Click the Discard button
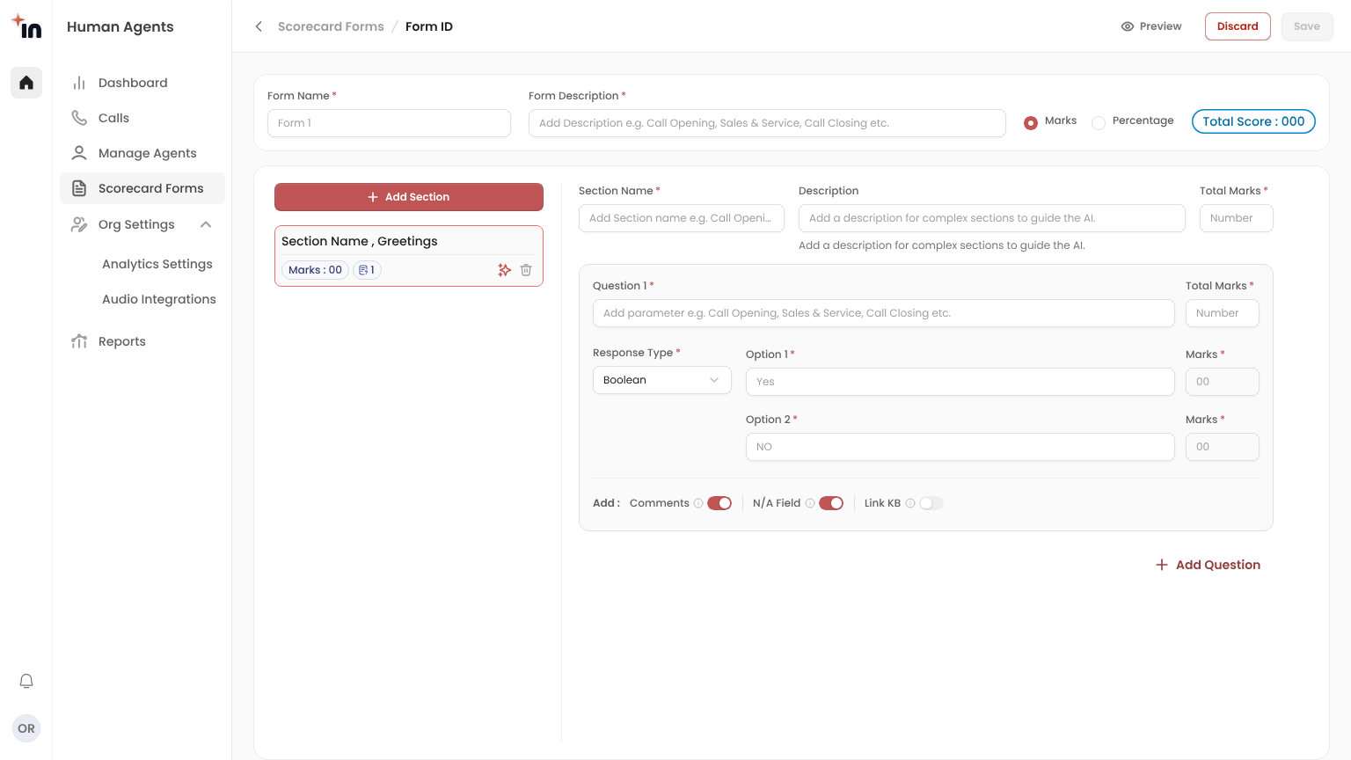This screenshot has height=760, width=1351. pyautogui.click(x=1238, y=26)
